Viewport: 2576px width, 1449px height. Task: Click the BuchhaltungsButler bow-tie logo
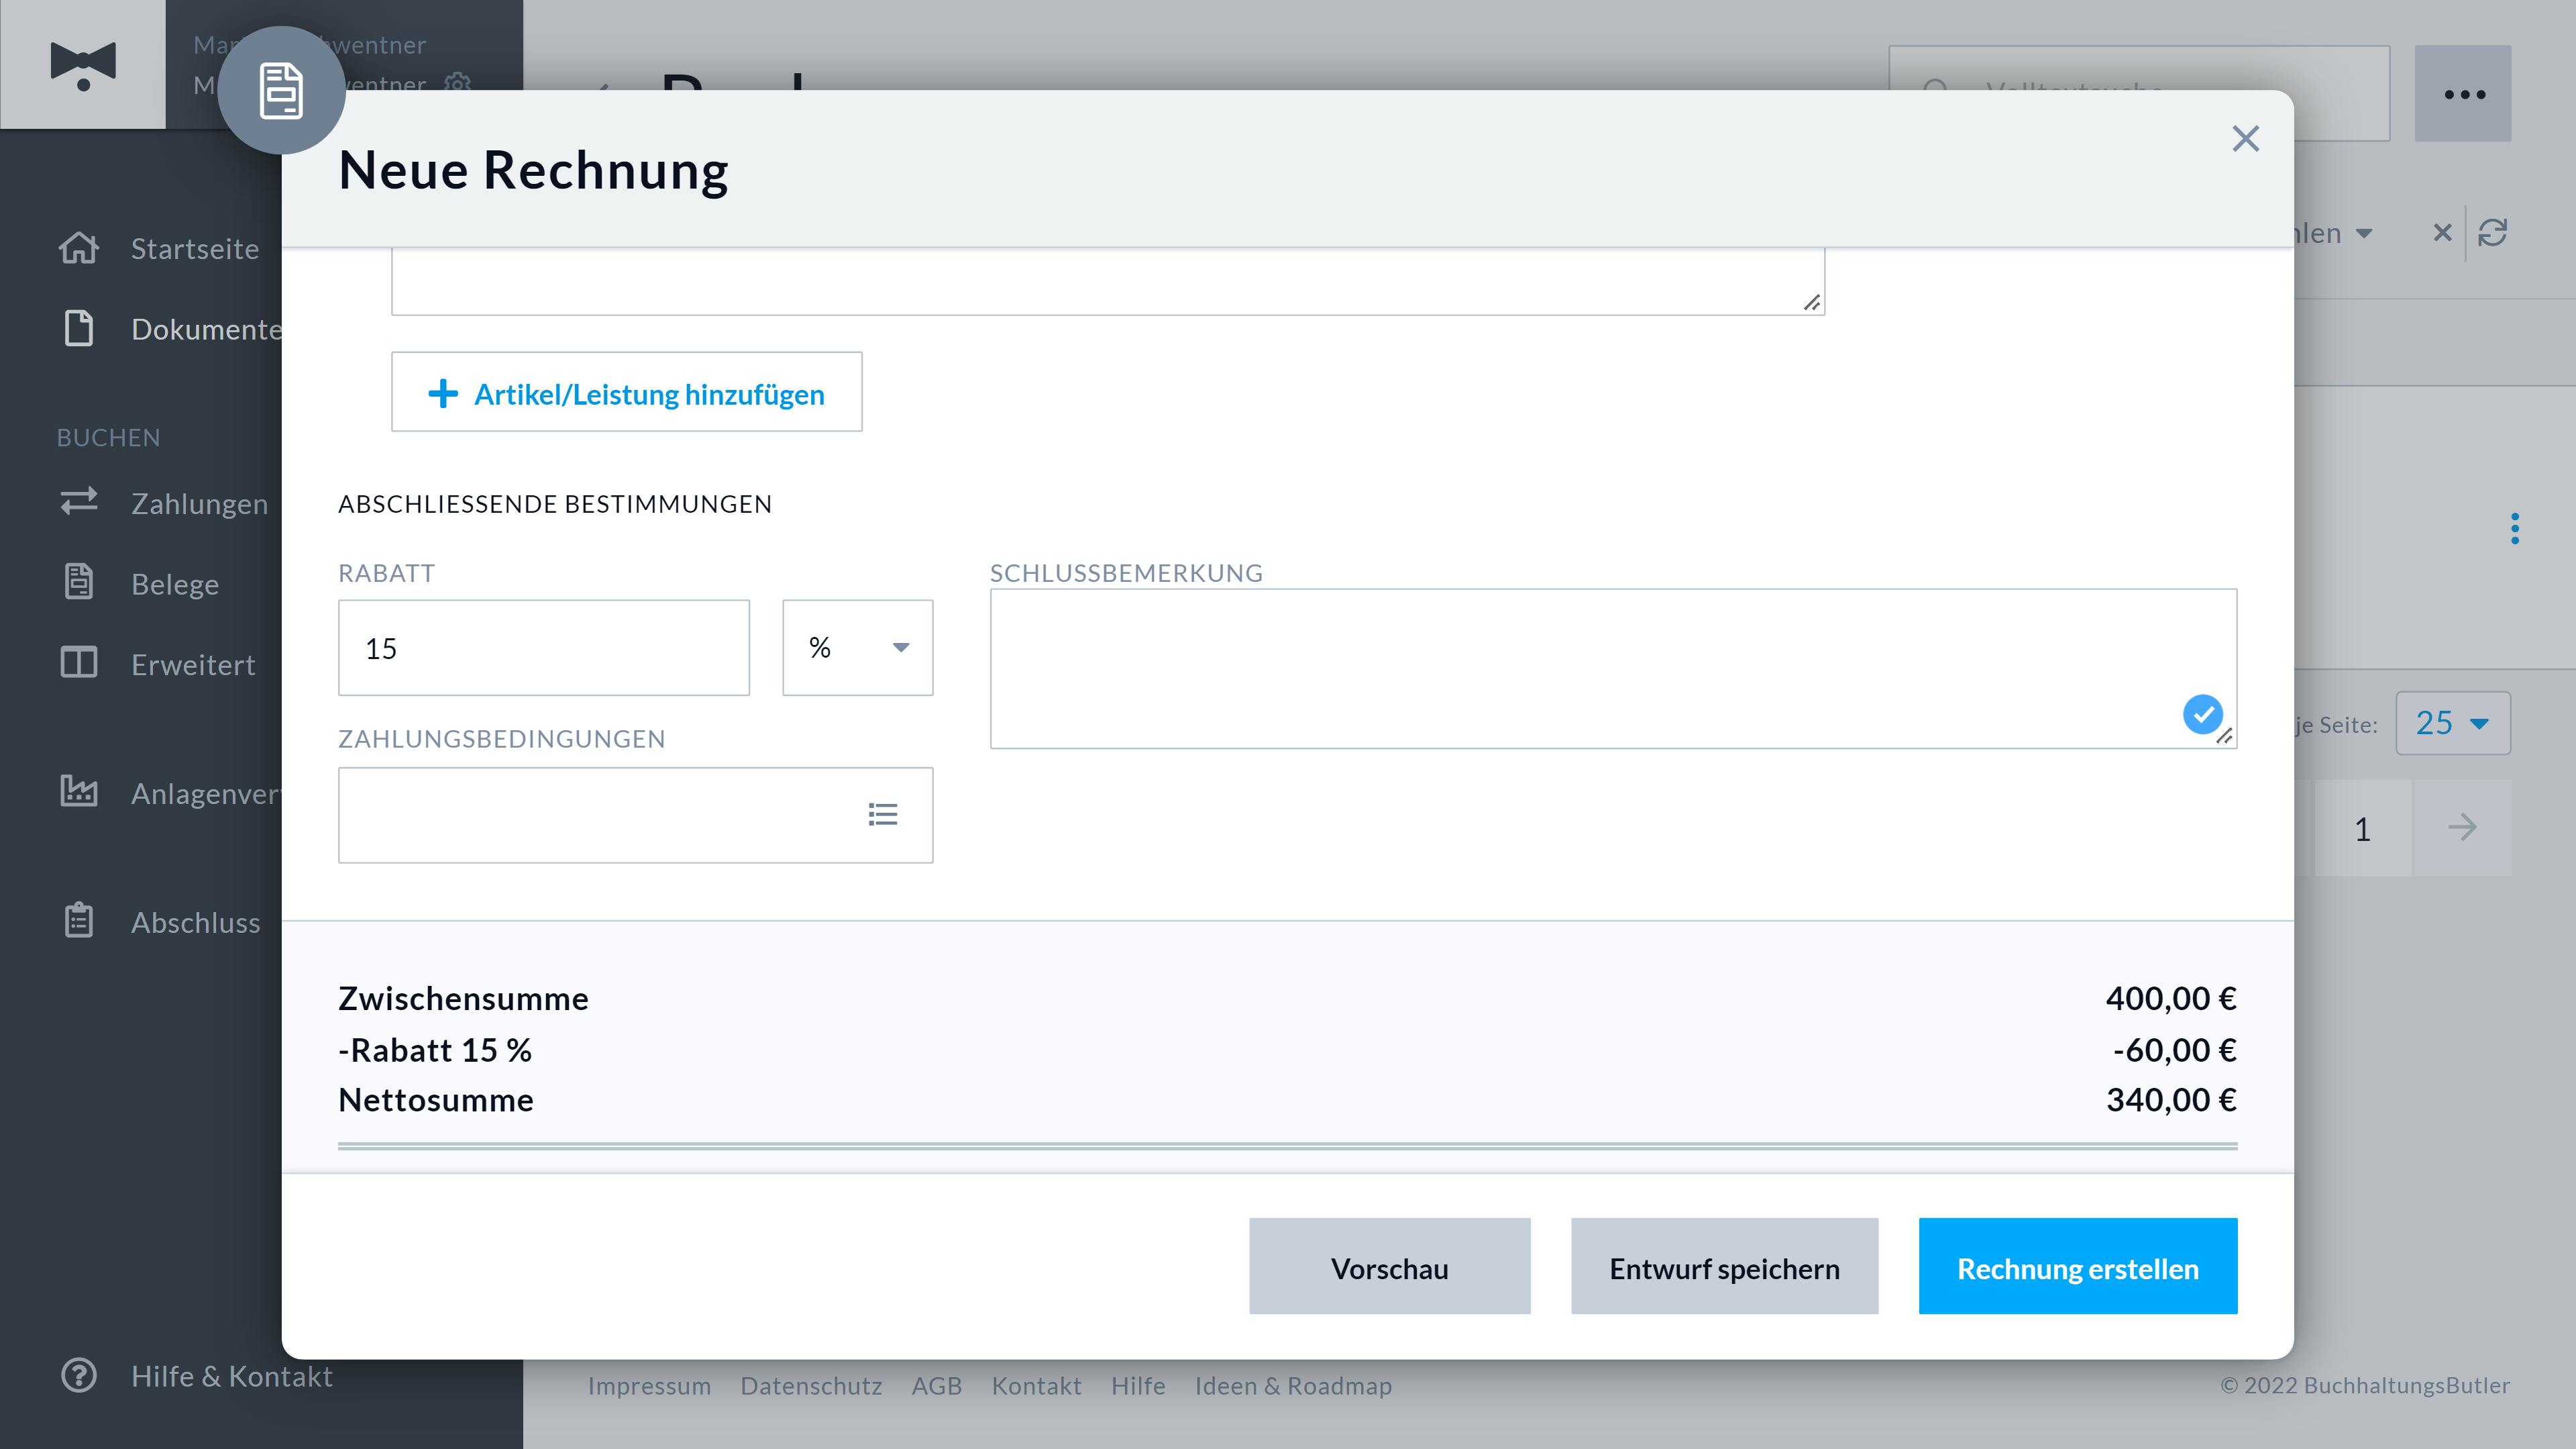82,64
